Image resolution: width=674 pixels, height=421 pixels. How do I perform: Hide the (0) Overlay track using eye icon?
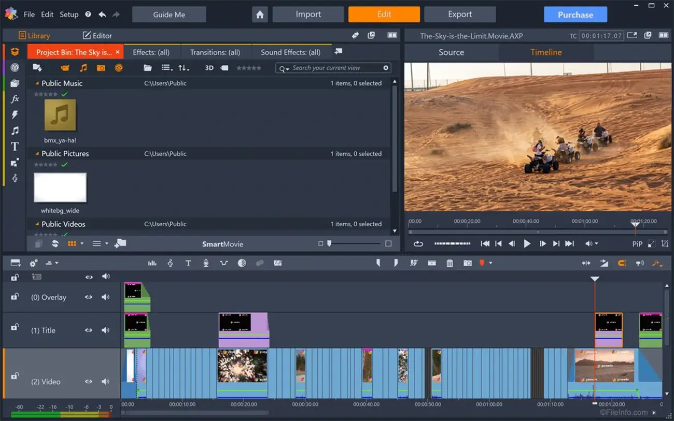click(89, 297)
